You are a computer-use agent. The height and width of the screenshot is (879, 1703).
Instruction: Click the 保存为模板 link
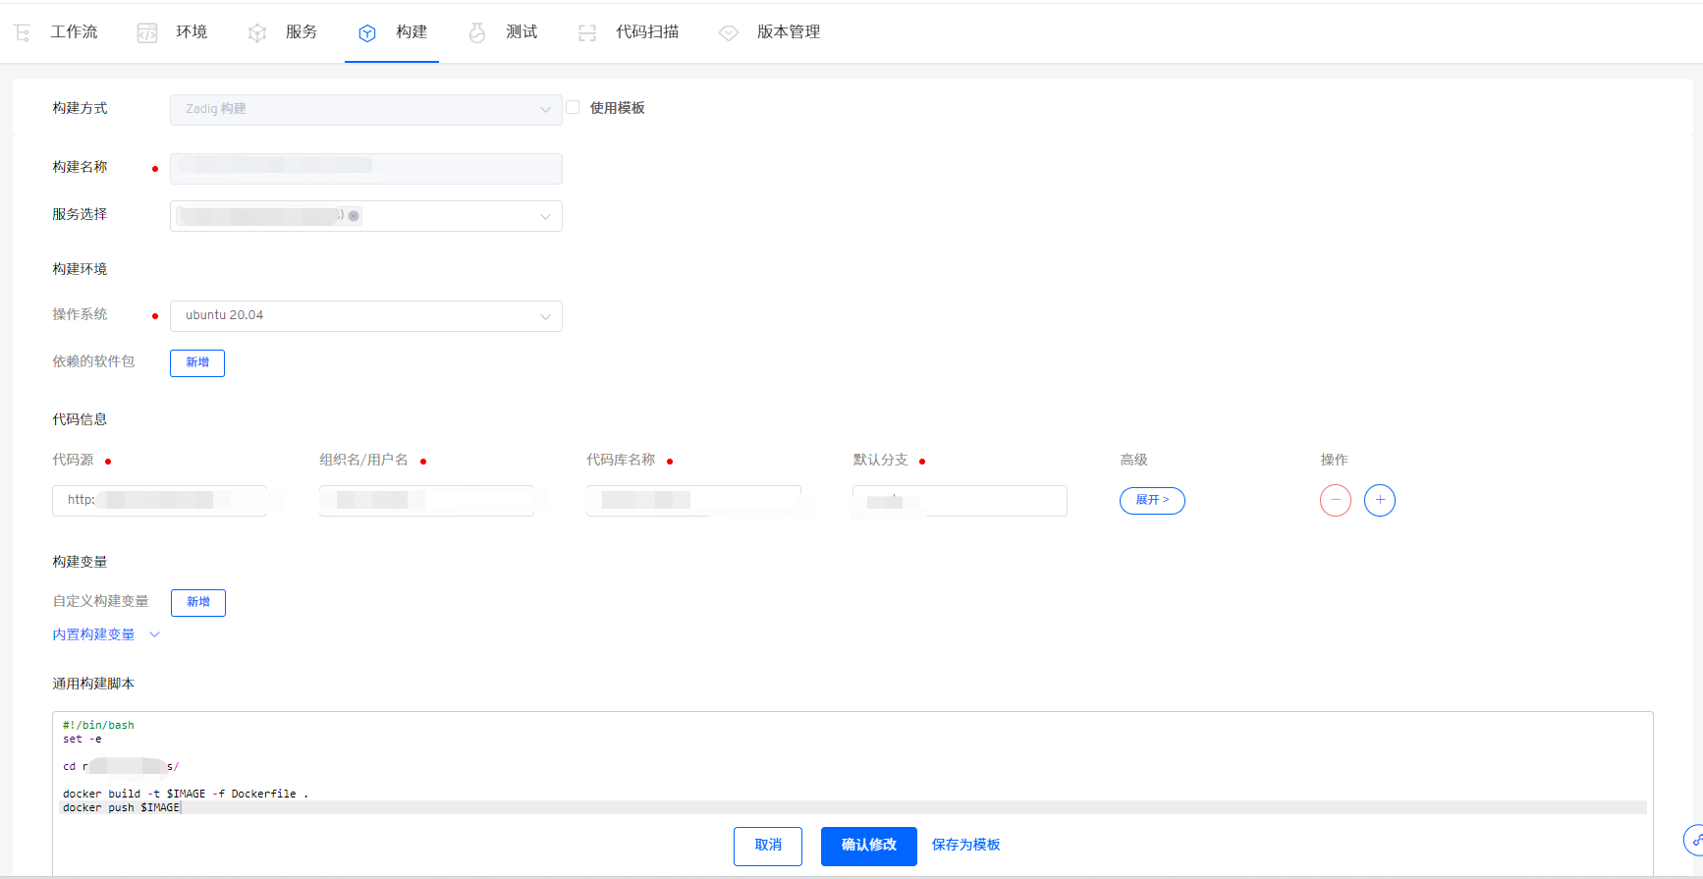coord(965,845)
